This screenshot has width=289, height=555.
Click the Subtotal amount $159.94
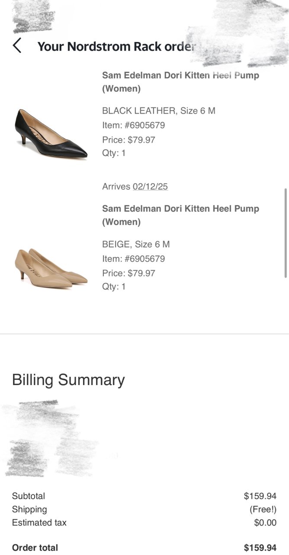[x=260, y=496]
